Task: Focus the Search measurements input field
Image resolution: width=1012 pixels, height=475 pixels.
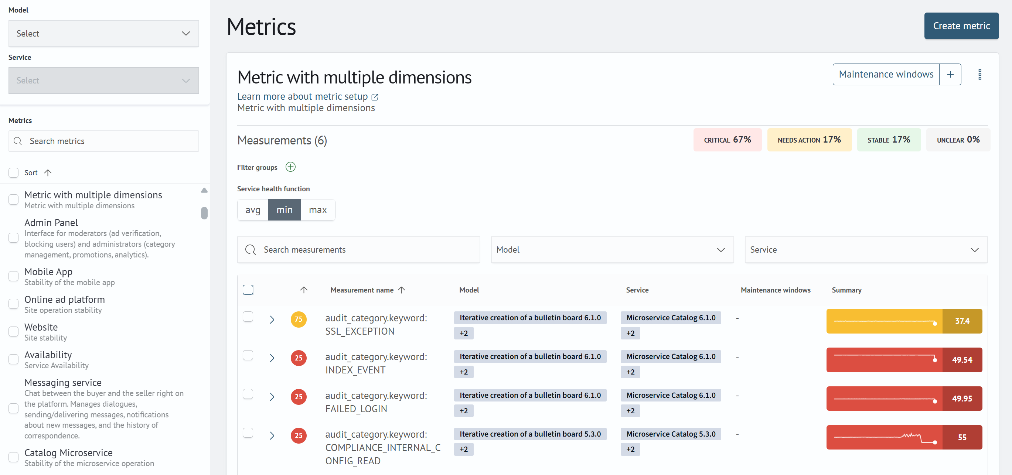Action: click(358, 249)
